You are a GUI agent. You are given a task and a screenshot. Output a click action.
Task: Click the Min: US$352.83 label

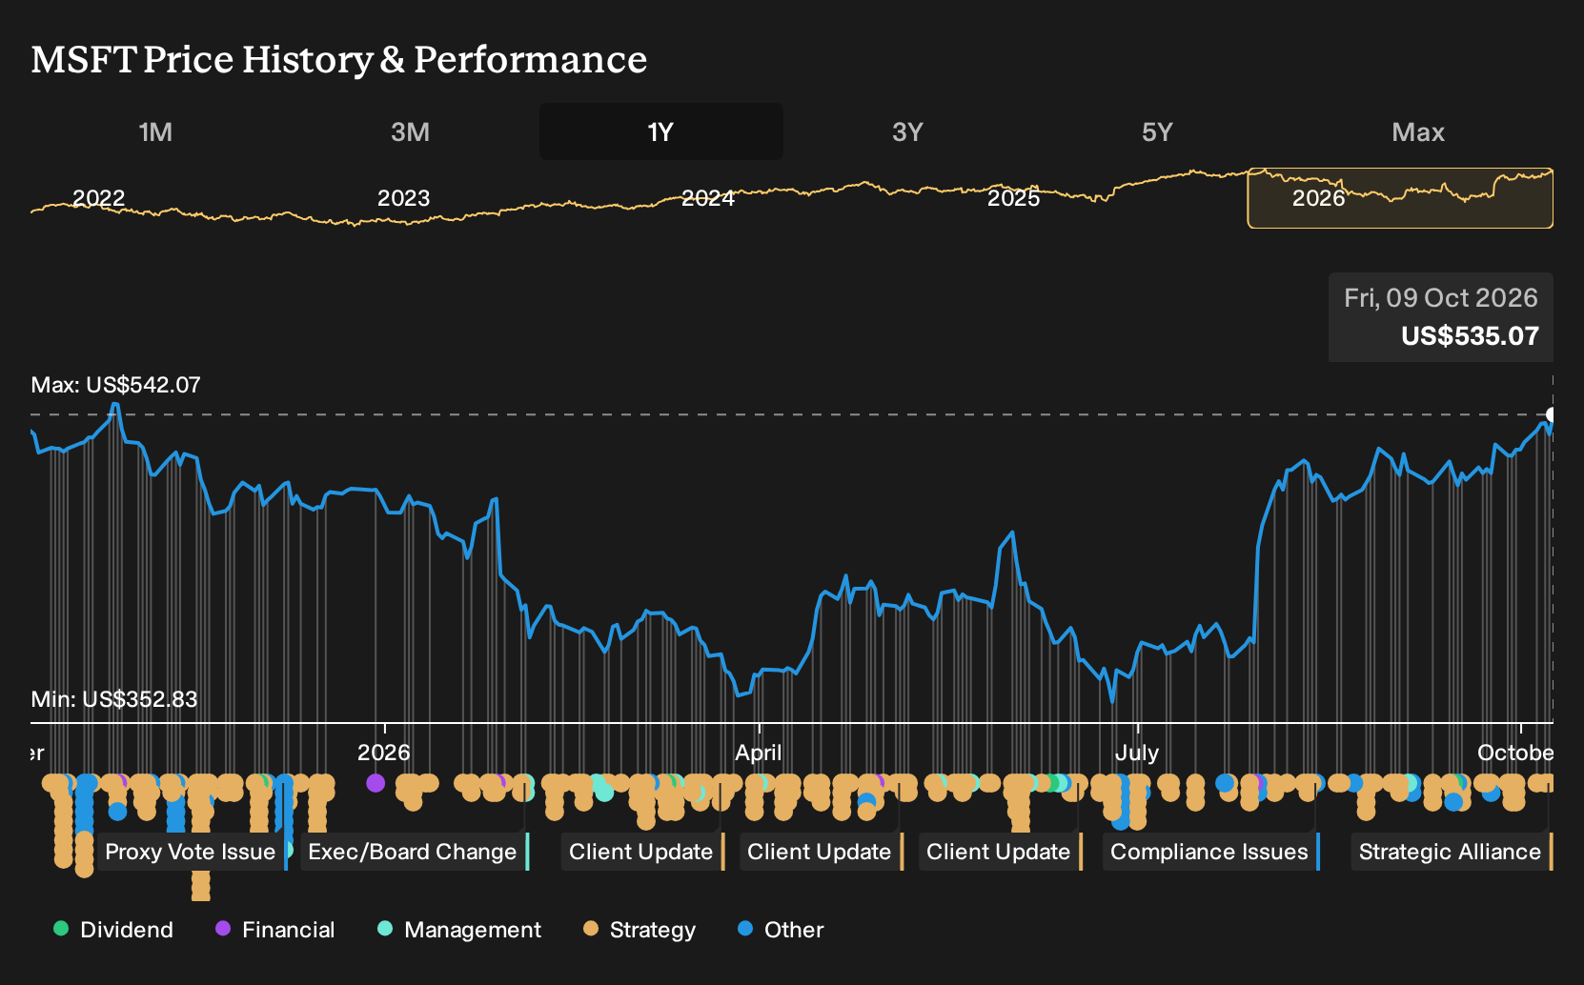114,699
